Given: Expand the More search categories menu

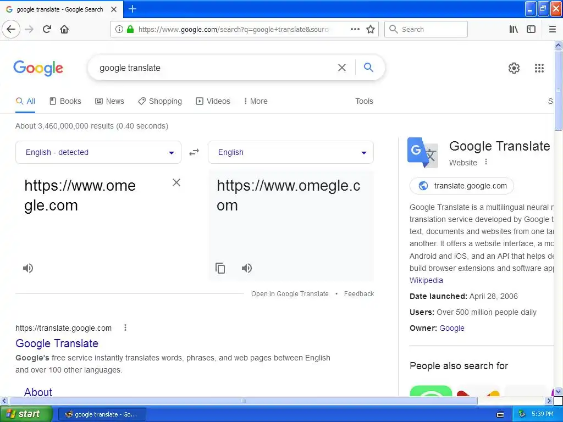Looking at the screenshot, I should 256,101.
